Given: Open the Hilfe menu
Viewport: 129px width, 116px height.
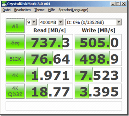Looking at the screenshot, I should click(52, 10).
